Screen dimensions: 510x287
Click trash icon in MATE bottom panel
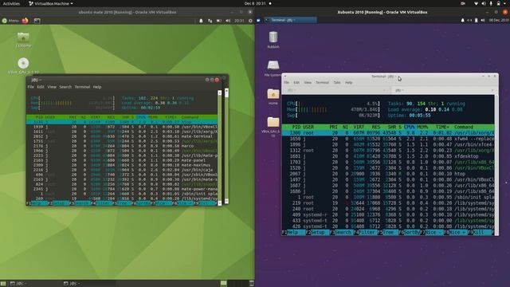pyautogui.click(x=252, y=284)
